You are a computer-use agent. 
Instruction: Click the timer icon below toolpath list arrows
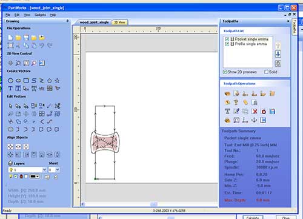[278, 64]
